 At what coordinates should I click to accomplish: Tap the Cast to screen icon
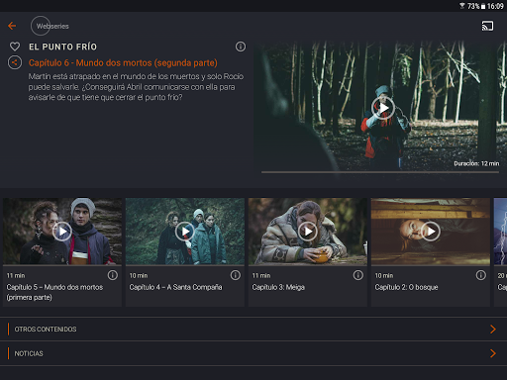[x=487, y=26]
